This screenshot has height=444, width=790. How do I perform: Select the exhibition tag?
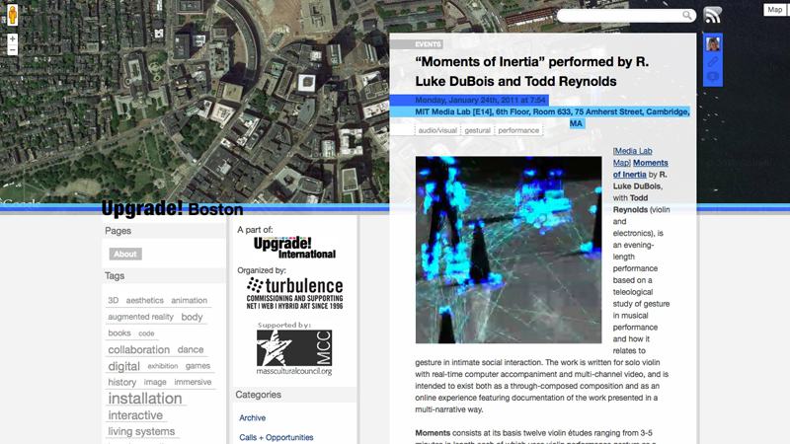(x=163, y=366)
